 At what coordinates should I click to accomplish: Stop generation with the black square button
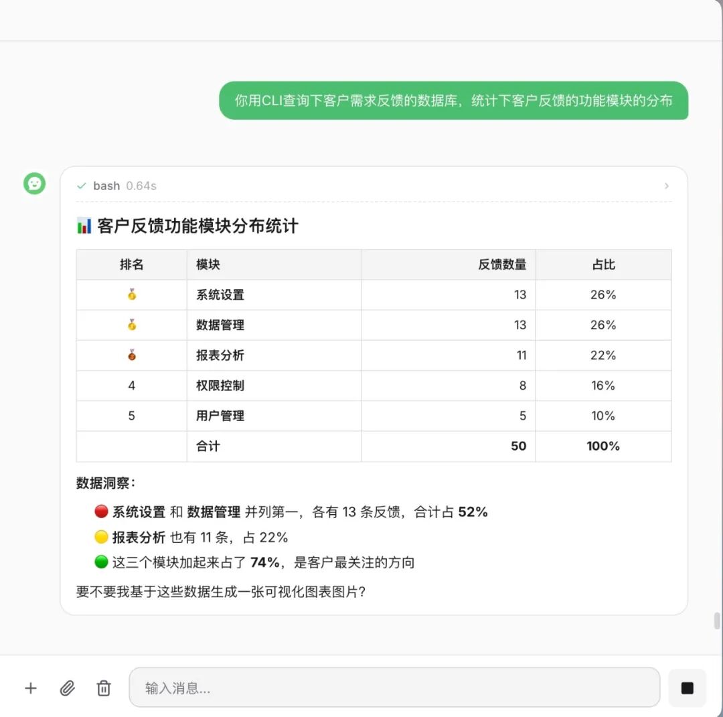point(687,688)
